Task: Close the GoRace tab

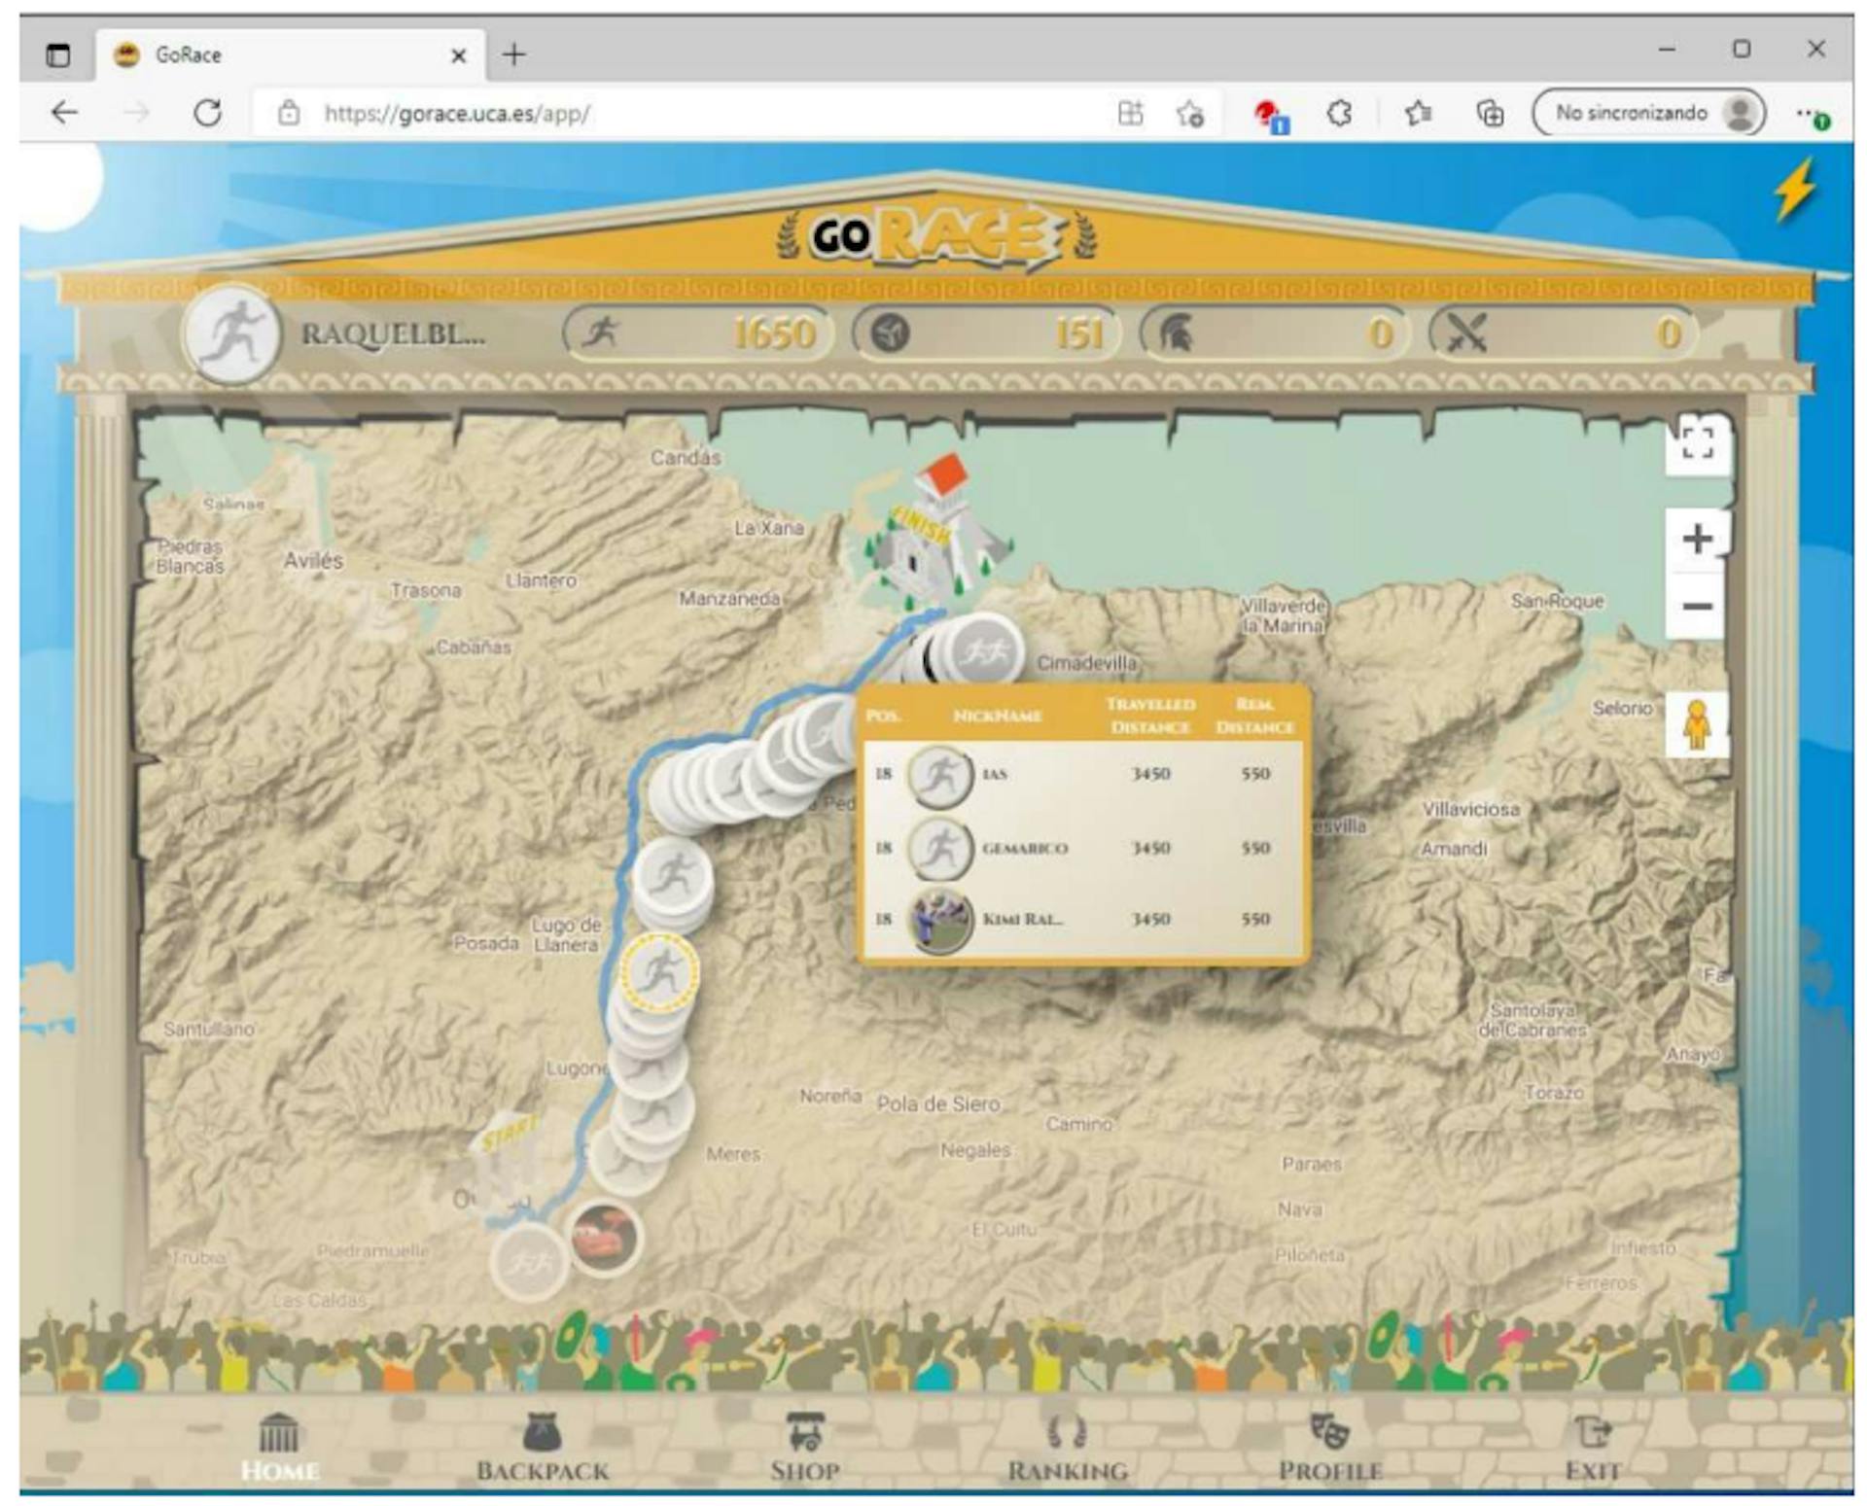Action: [x=458, y=55]
